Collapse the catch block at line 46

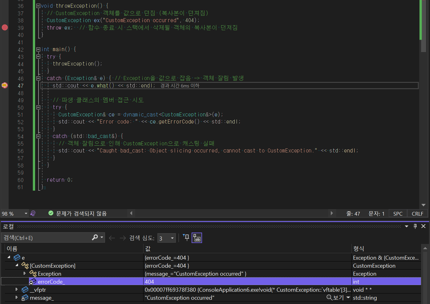(38, 78)
